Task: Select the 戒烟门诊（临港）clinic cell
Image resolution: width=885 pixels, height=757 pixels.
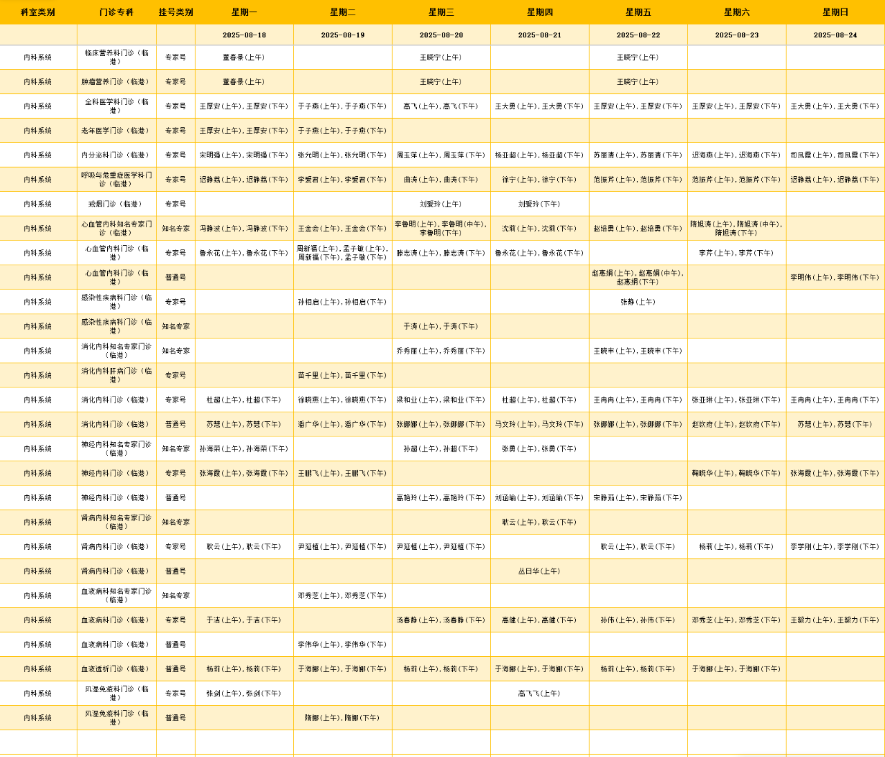Action: (x=117, y=204)
